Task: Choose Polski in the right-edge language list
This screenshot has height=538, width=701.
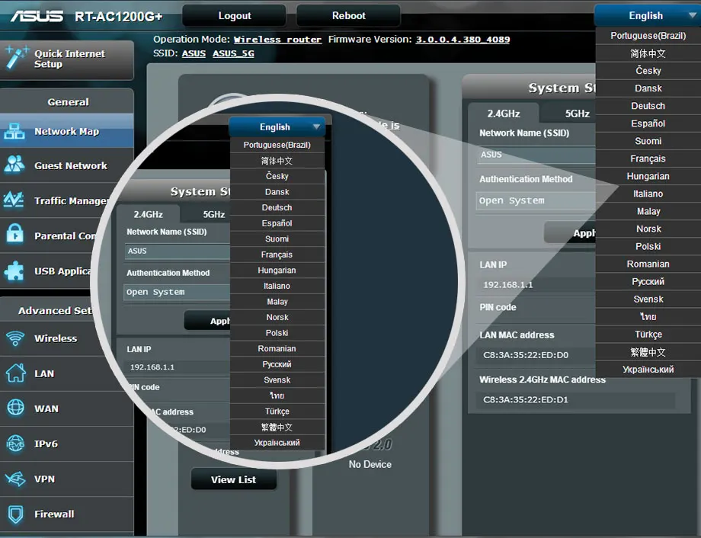Action: click(648, 246)
